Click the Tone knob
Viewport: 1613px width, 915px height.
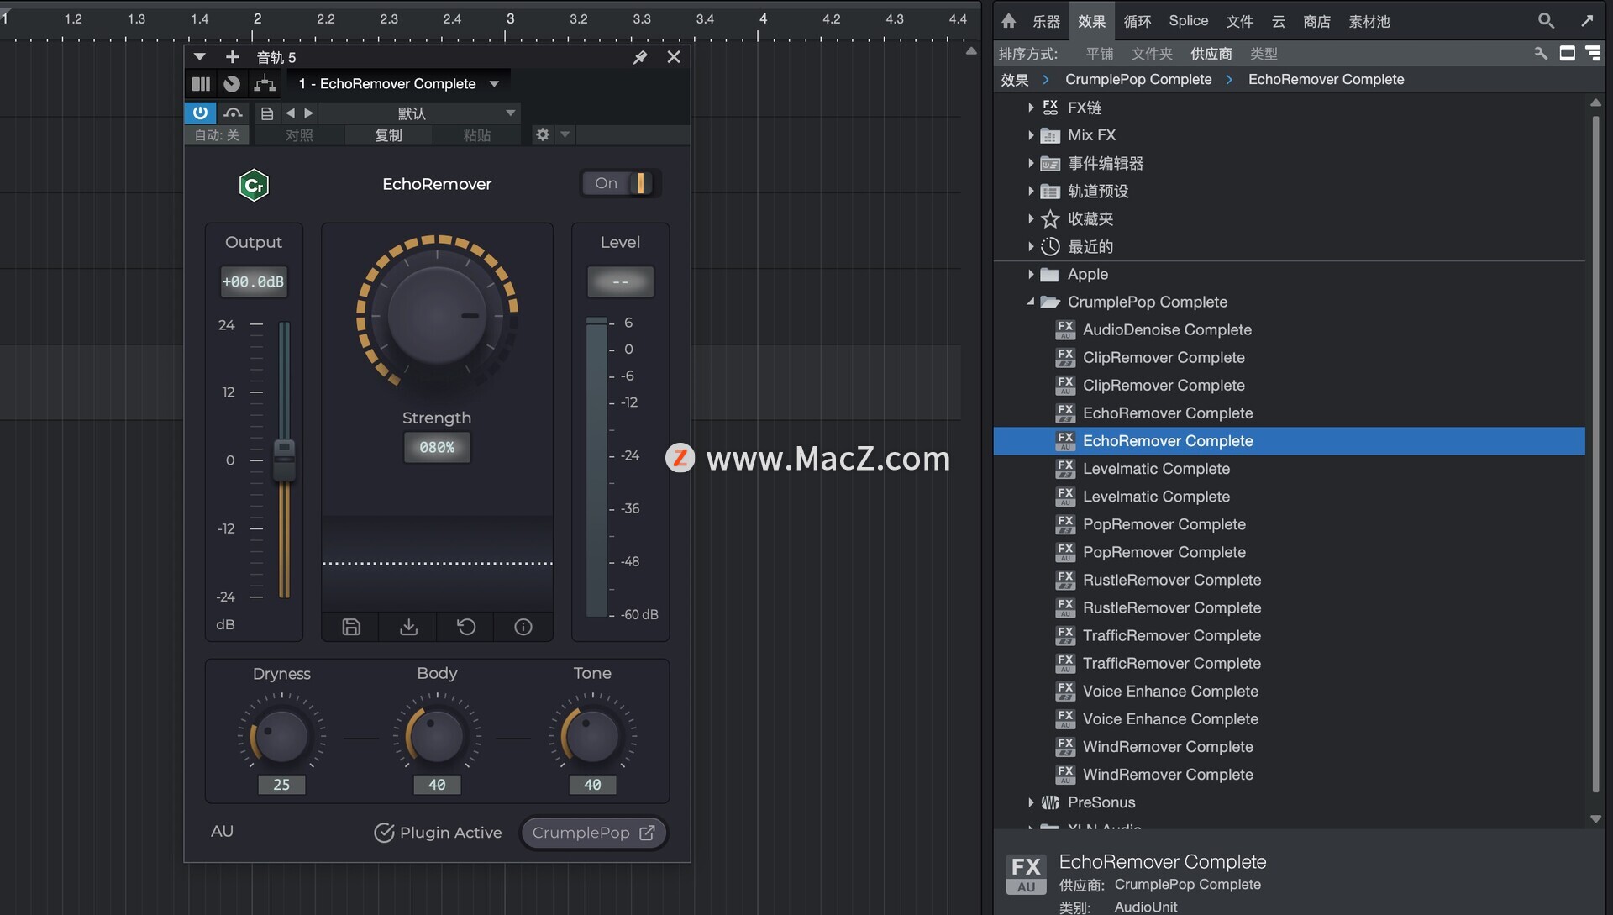pyautogui.click(x=592, y=737)
